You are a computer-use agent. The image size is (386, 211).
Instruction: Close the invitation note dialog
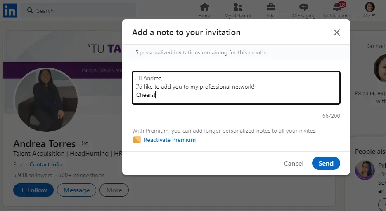pyautogui.click(x=336, y=33)
